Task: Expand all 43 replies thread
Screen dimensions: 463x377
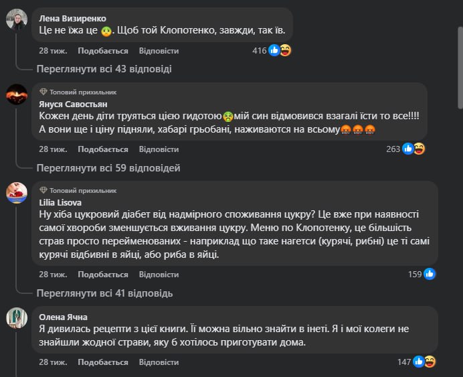Action: click(x=104, y=68)
